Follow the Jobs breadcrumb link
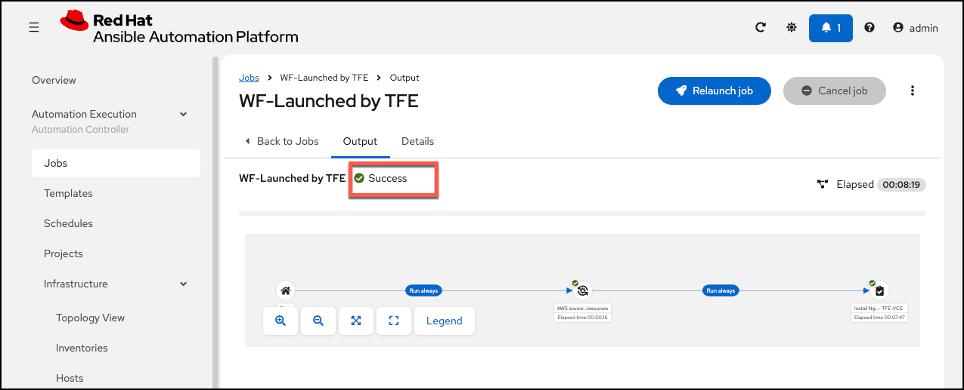 coord(249,78)
